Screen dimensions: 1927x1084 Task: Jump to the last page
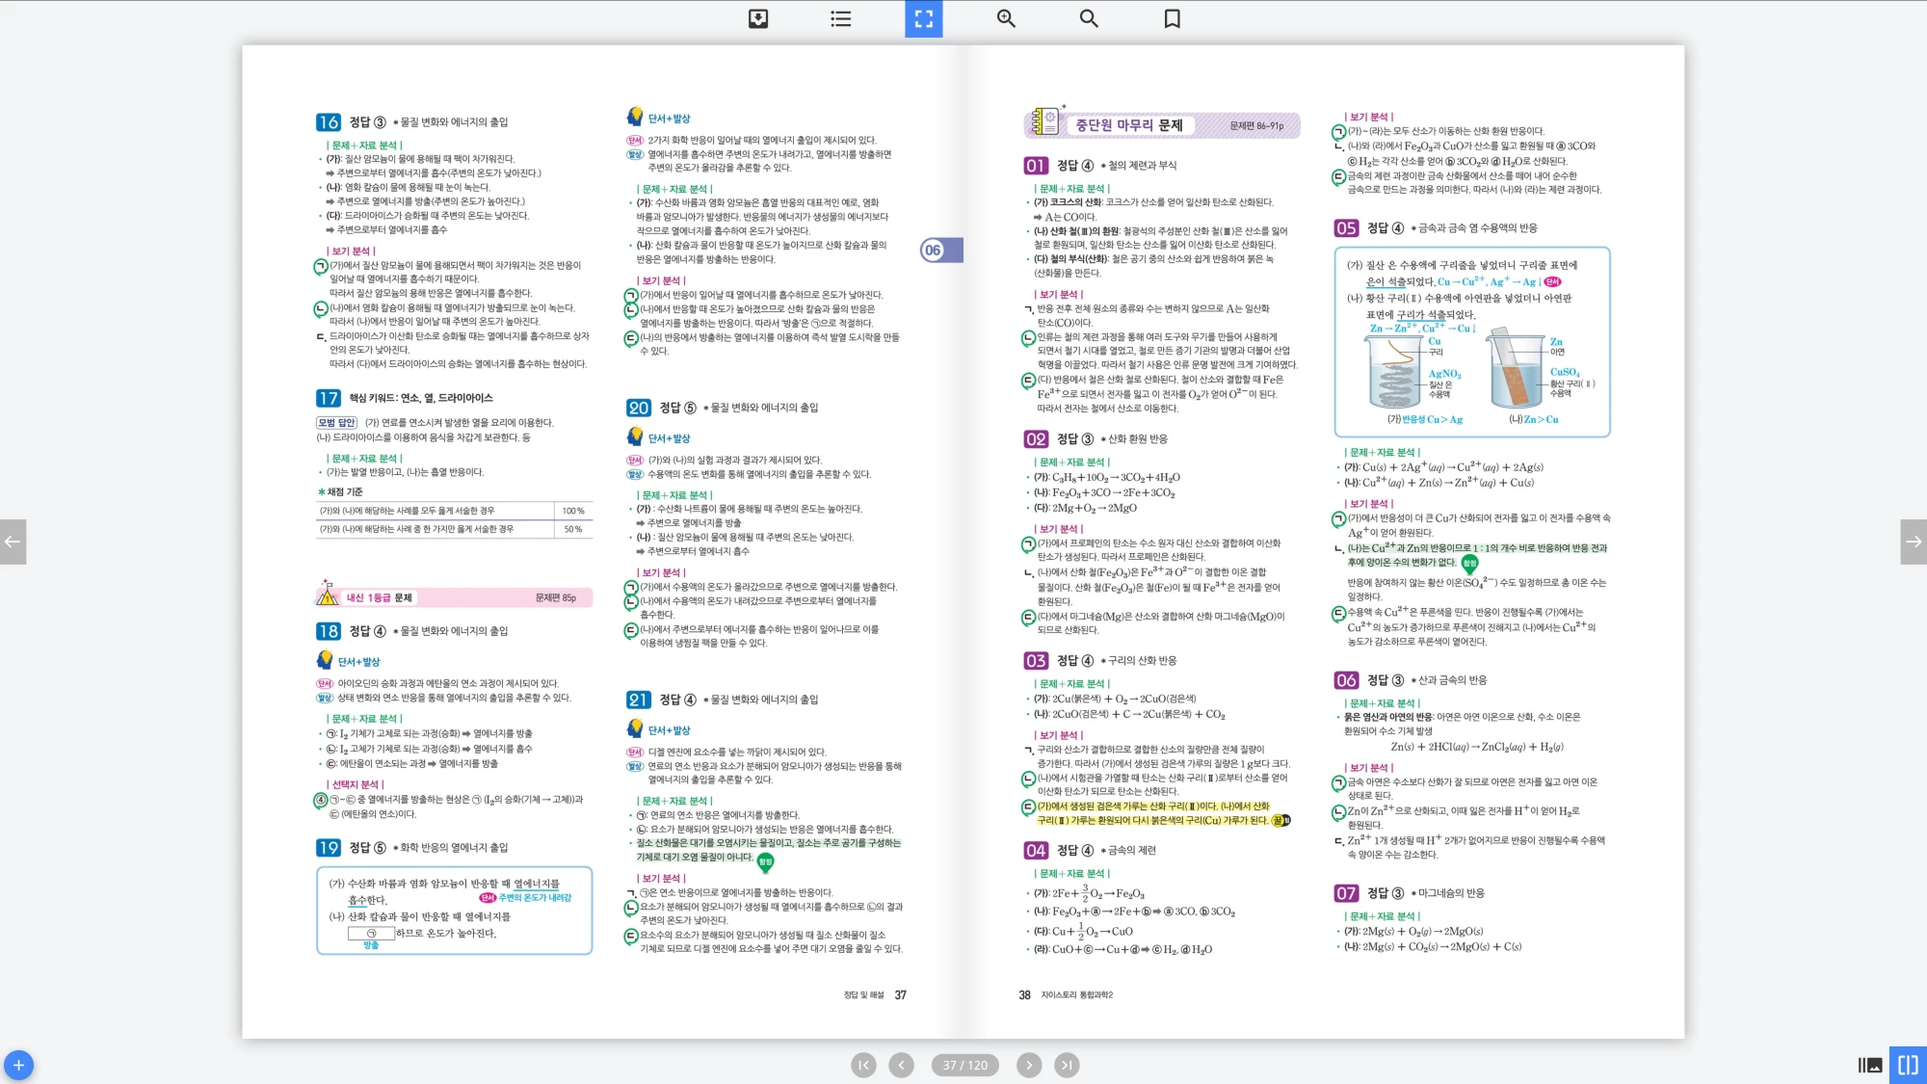(x=1067, y=1065)
